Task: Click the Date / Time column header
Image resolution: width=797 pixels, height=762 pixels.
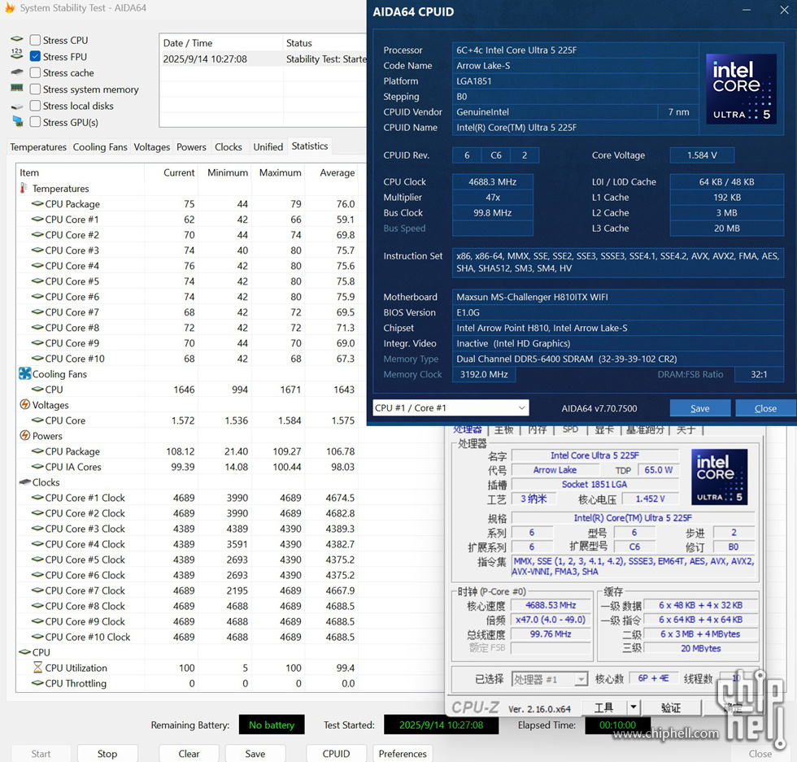Action: click(x=221, y=43)
